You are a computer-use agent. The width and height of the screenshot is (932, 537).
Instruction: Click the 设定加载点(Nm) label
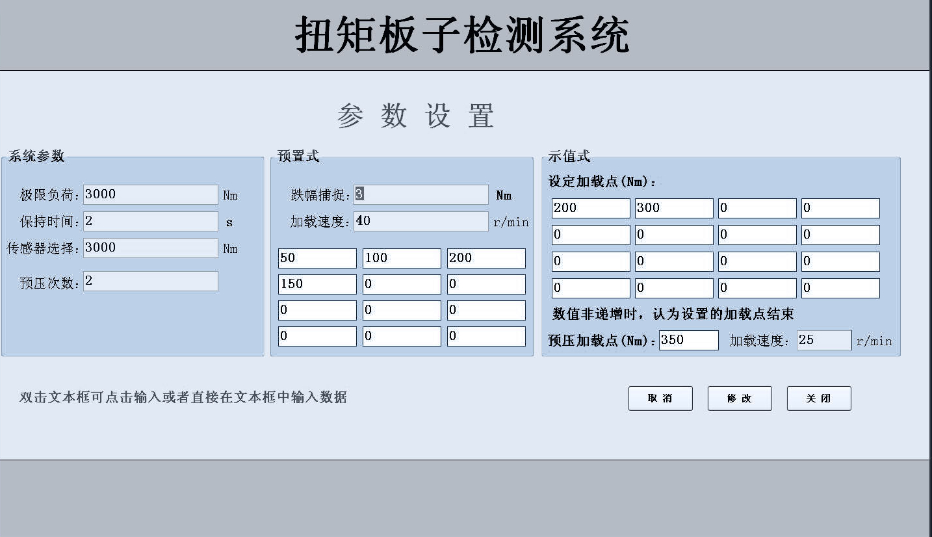click(x=602, y=182)
